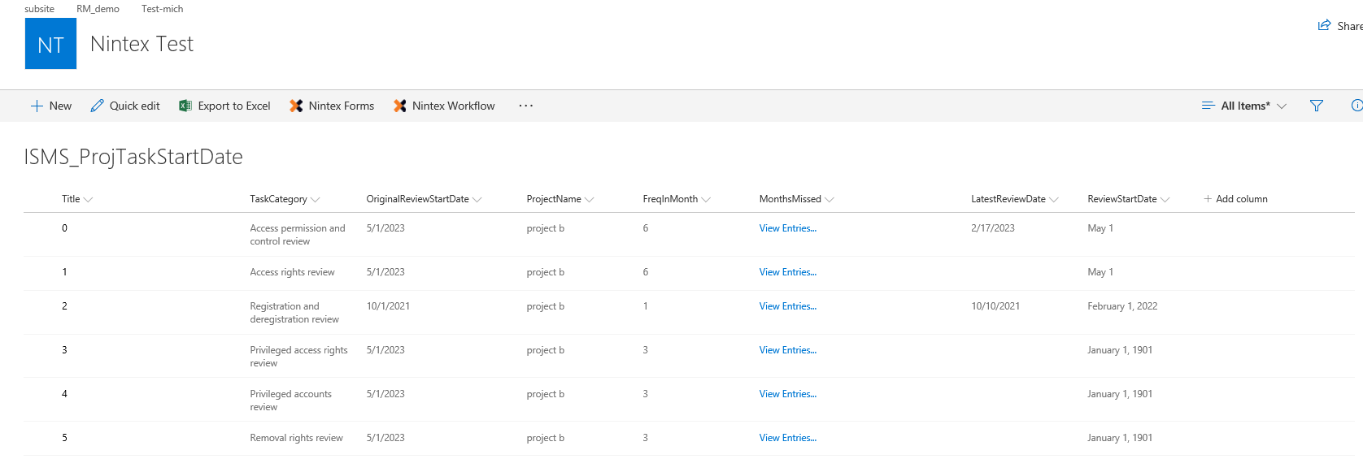
Task: Click the Quick edit command label
Action: coord(135,106)
